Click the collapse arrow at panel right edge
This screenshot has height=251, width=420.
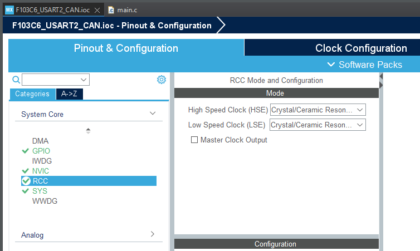[x=382, y=83]
